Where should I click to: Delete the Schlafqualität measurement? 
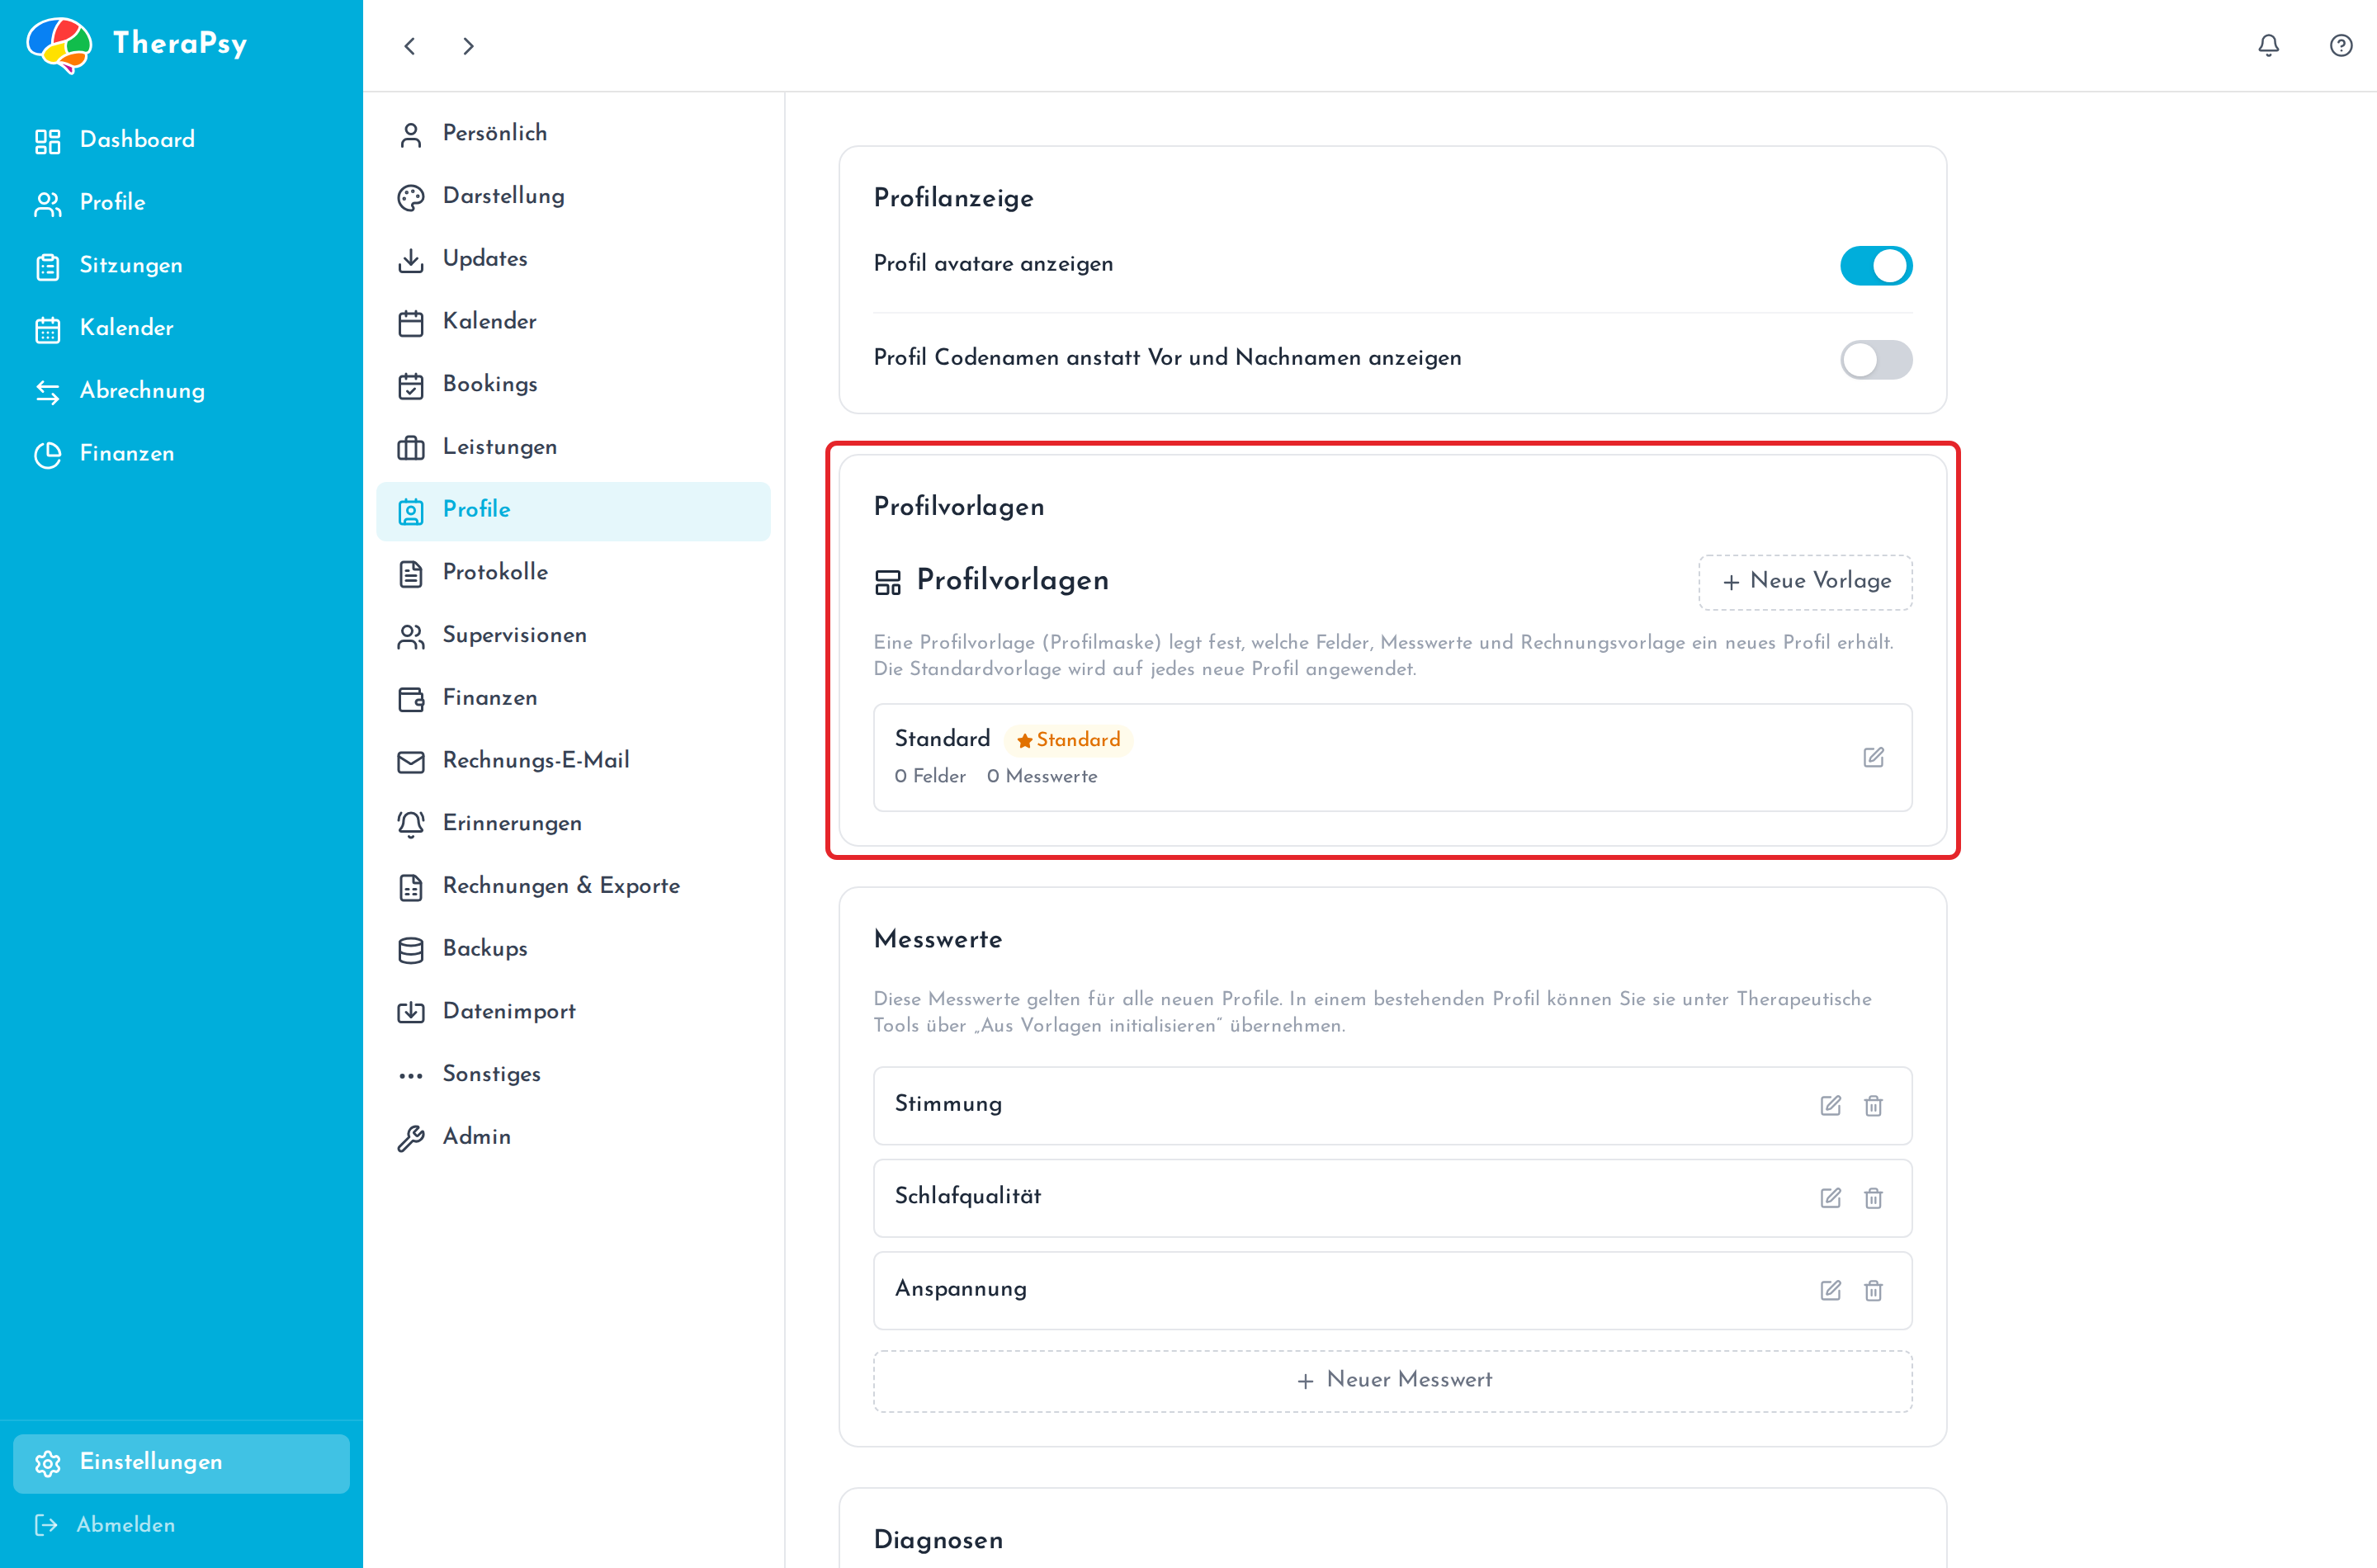1873,1198
